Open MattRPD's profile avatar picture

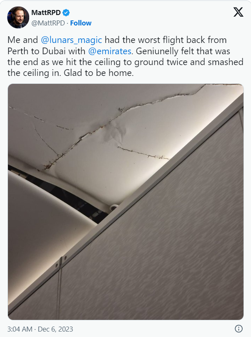click(18, 17)
